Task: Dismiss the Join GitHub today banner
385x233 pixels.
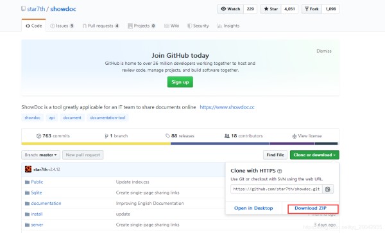Action: (x=324, y=51)
